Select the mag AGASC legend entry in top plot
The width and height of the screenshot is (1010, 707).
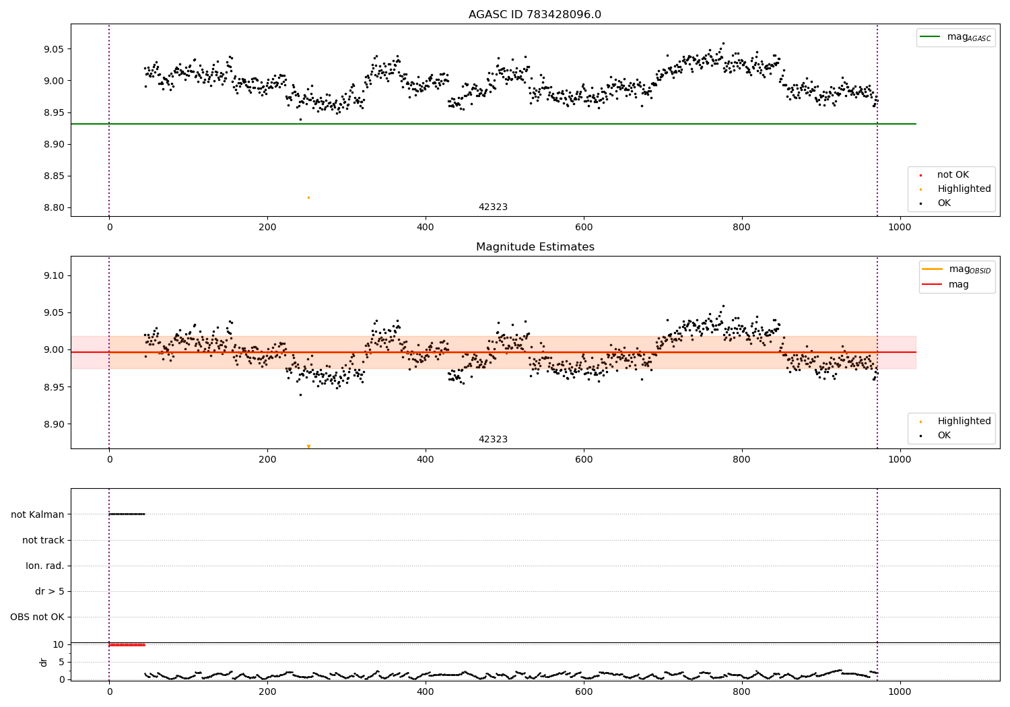(955, 37)
